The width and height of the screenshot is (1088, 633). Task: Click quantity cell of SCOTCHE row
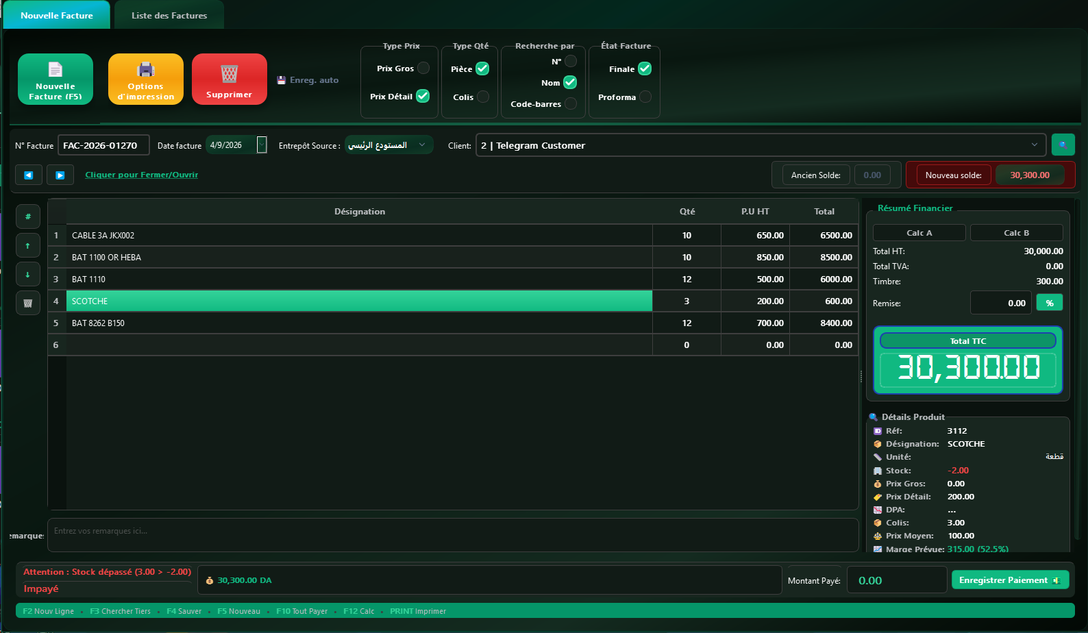(687, 301)
